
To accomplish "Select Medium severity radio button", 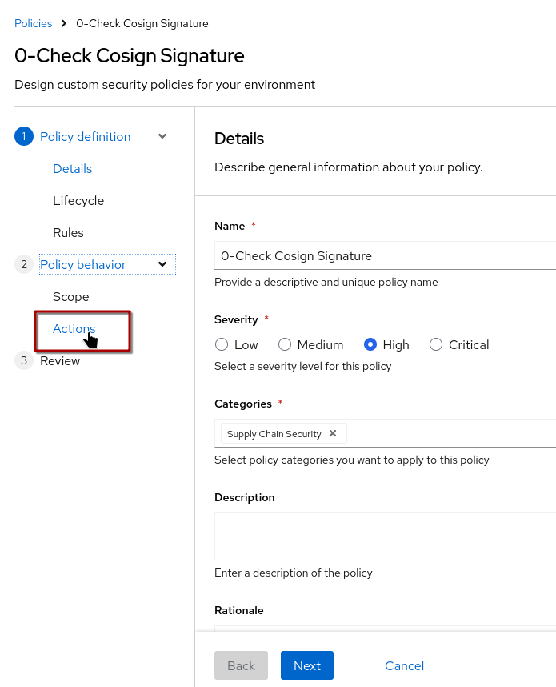I will 285,344.
